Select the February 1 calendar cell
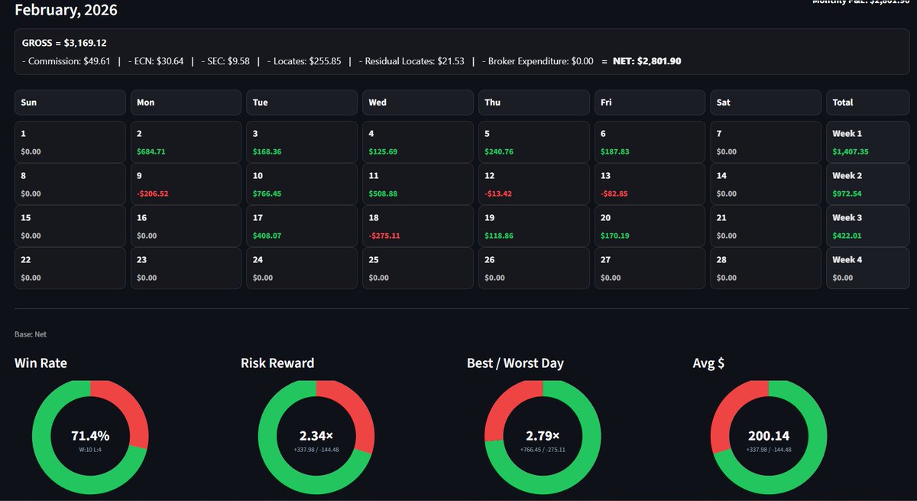 click(70, 142)
